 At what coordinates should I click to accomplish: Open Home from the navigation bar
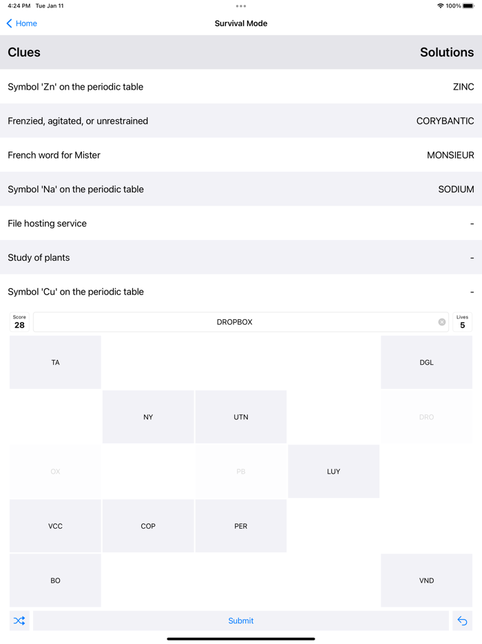[x=25, y=23]
